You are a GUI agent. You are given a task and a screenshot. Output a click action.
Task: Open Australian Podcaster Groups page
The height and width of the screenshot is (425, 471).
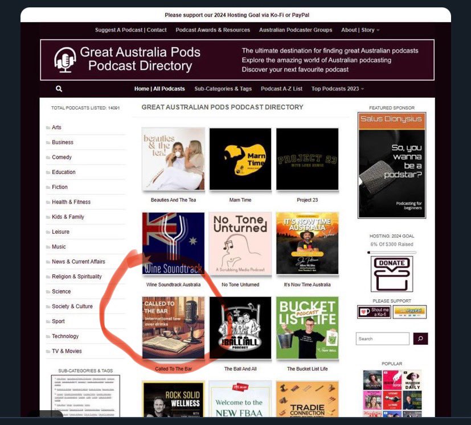pyautogui.click(x=296, y=30)
